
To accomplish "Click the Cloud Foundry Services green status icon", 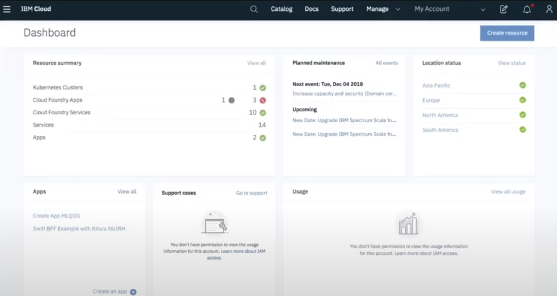I will [x=263, y=113].
